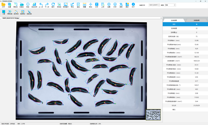Expand the 当前文件 file dropdown
The image size is (208, 125).
[159, 5]
